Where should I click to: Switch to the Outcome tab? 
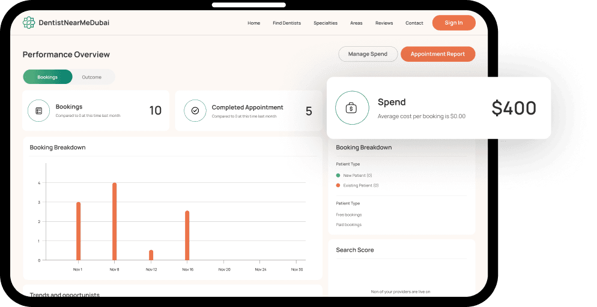[92, 77]
